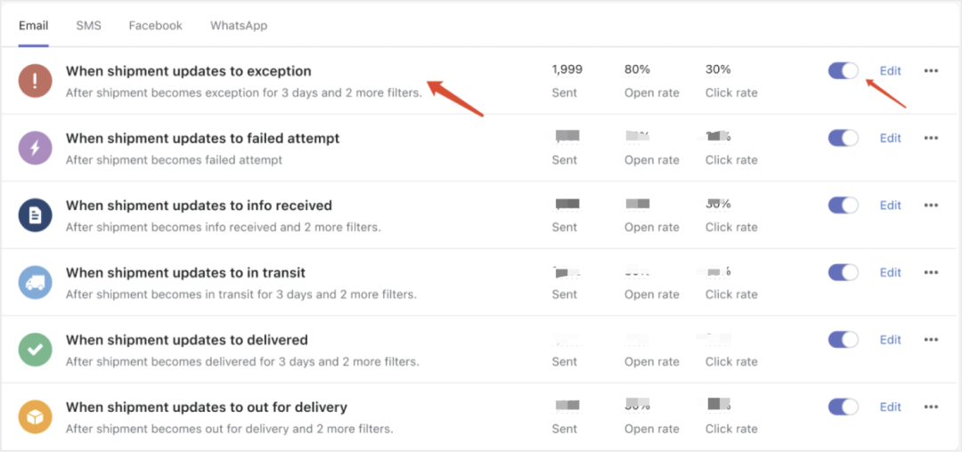Click the green delivered checkmark icon
This screenshot has height=452, width=962.
tap(35, 351)
